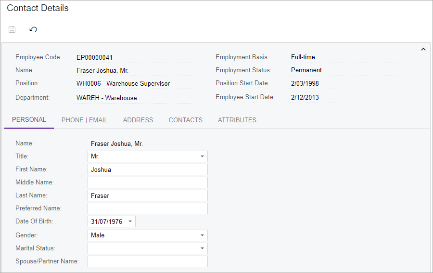The width and height of the screenshot is (433, 273).
Task: Click the Save disk icon
Action: point(12,29)
